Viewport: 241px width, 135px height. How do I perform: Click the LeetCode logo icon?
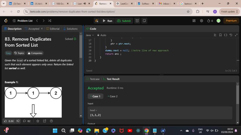[x=6, y=21]
